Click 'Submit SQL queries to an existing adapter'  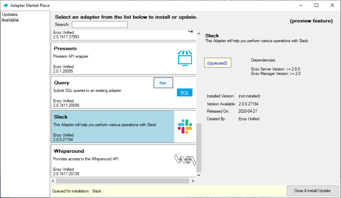point(87,91)
